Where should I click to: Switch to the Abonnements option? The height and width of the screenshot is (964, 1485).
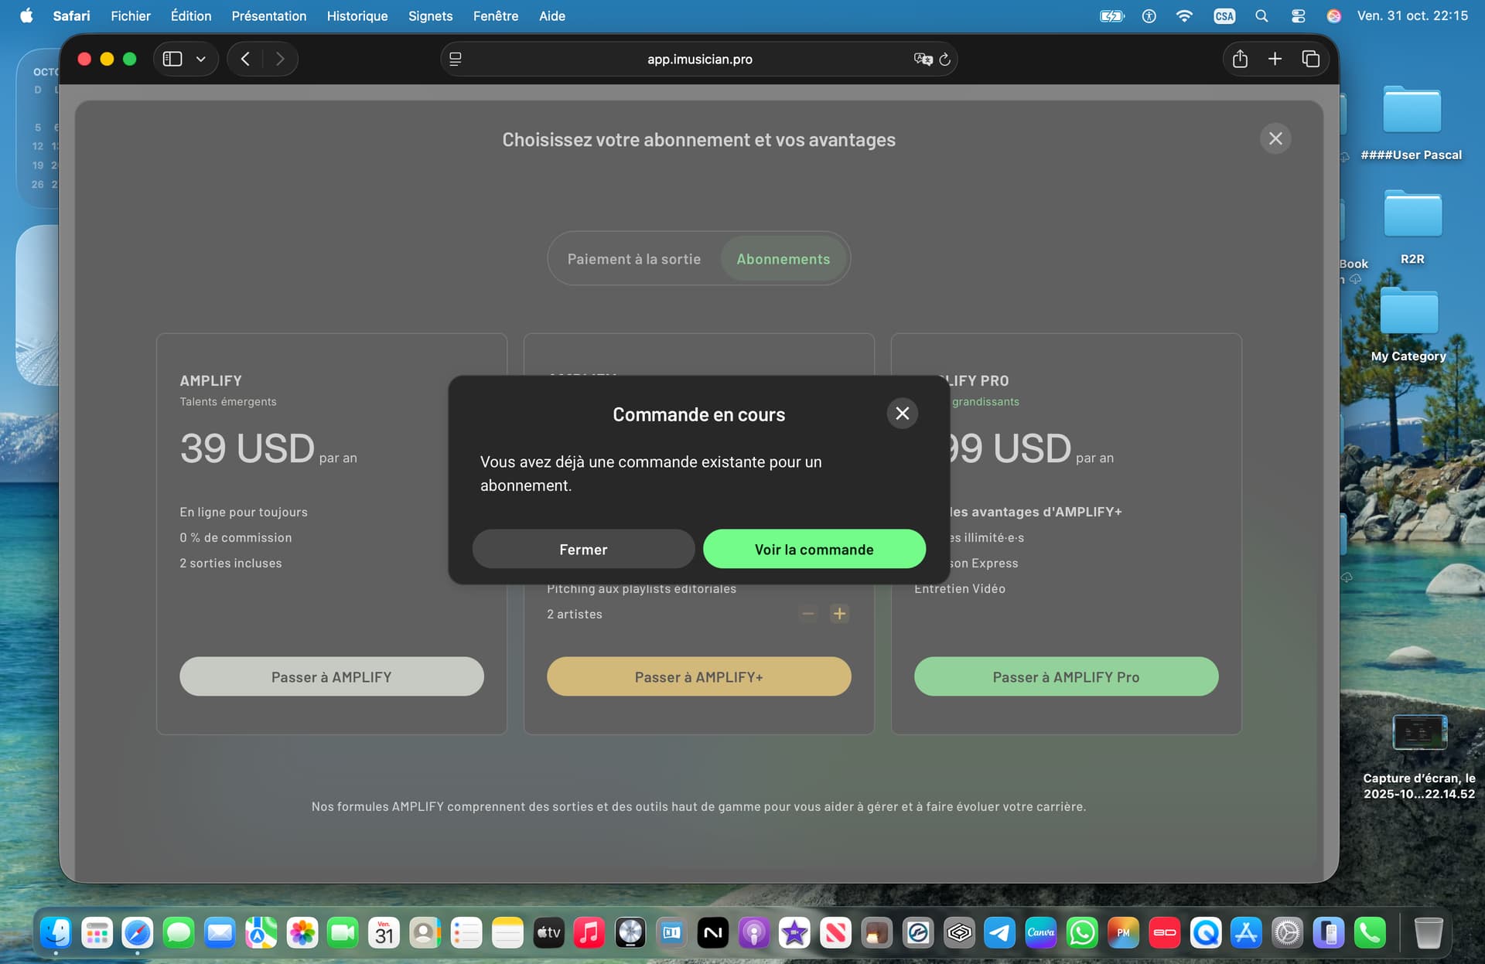[783, 259]
